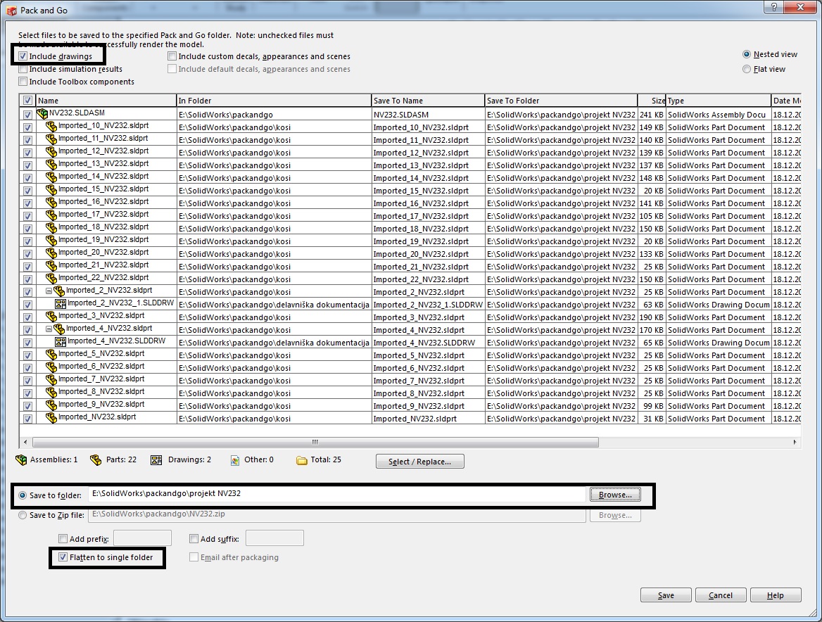Disable Flatten to single folder
822x622 pixels.
click(x=64, y=557)
